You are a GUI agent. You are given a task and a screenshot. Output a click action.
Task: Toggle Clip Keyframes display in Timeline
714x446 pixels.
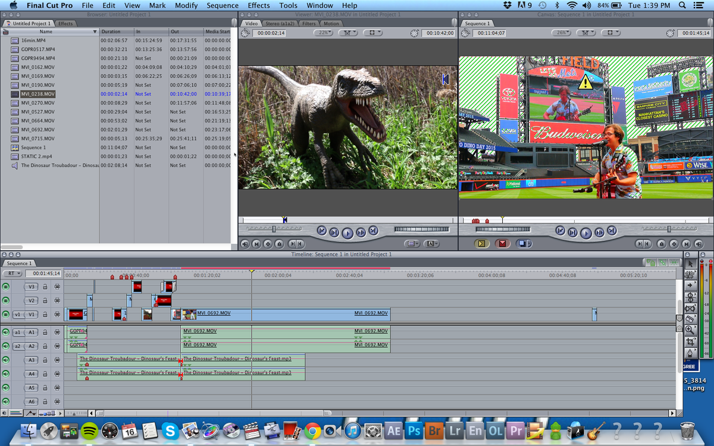click(x=16, y=413)
